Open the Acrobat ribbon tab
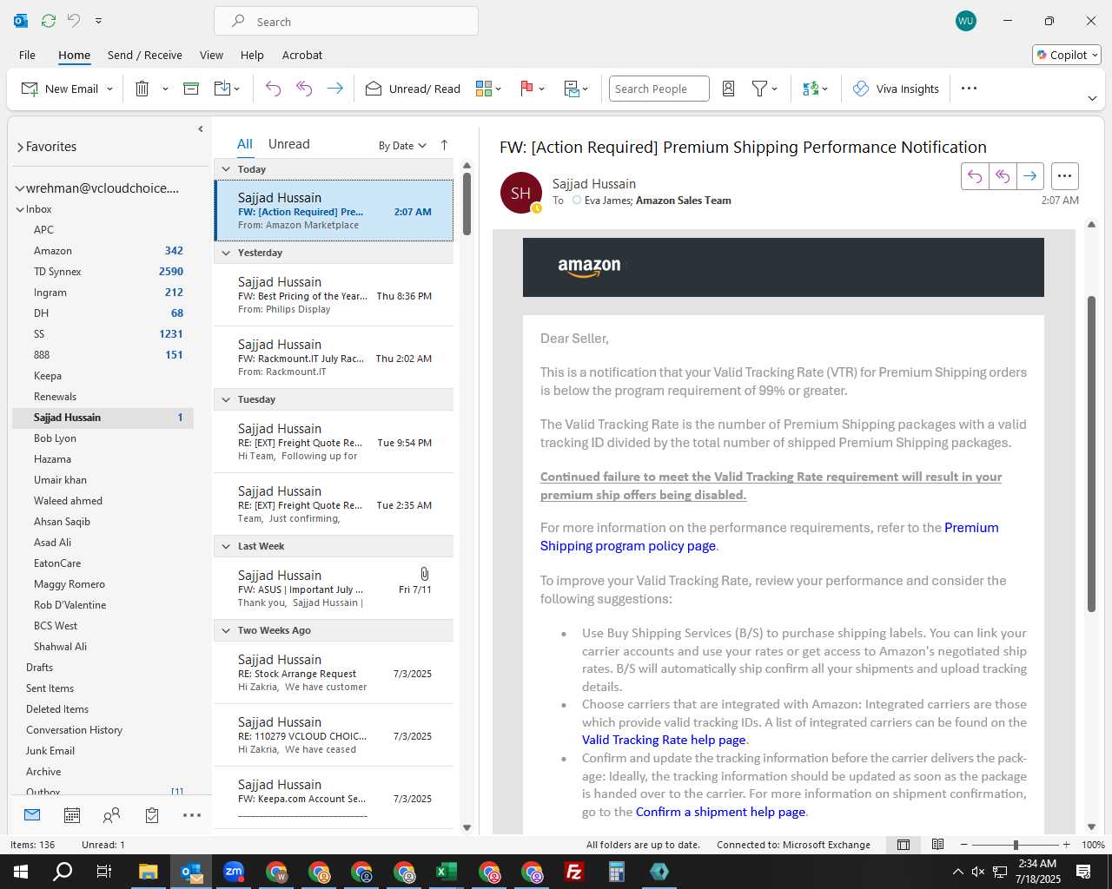This screenshot has height=889, width=1112. tap(302, 55)
